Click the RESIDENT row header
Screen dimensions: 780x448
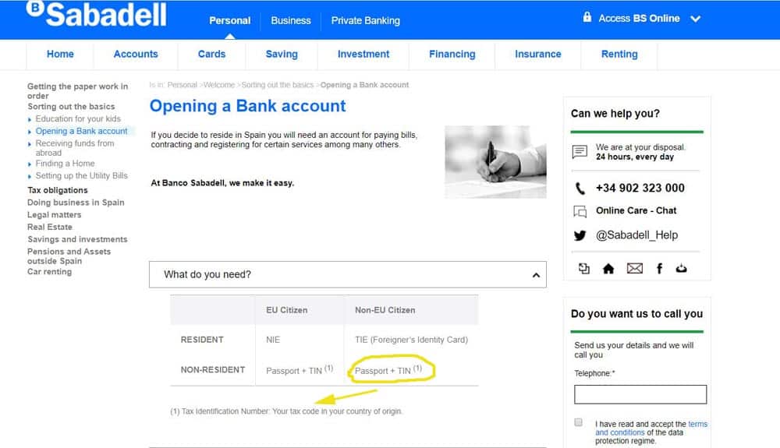click(x=202, y=340)
